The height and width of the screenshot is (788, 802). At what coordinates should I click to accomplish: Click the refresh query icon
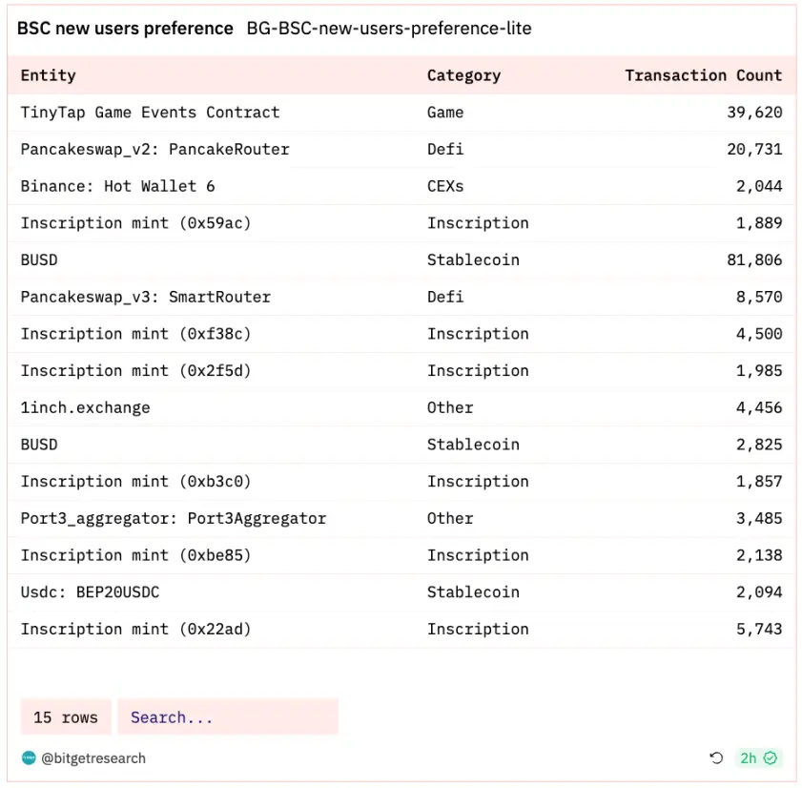716,758
